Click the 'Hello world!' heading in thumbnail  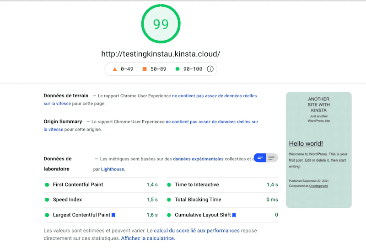pyautogui.click(x=306, y=143)
